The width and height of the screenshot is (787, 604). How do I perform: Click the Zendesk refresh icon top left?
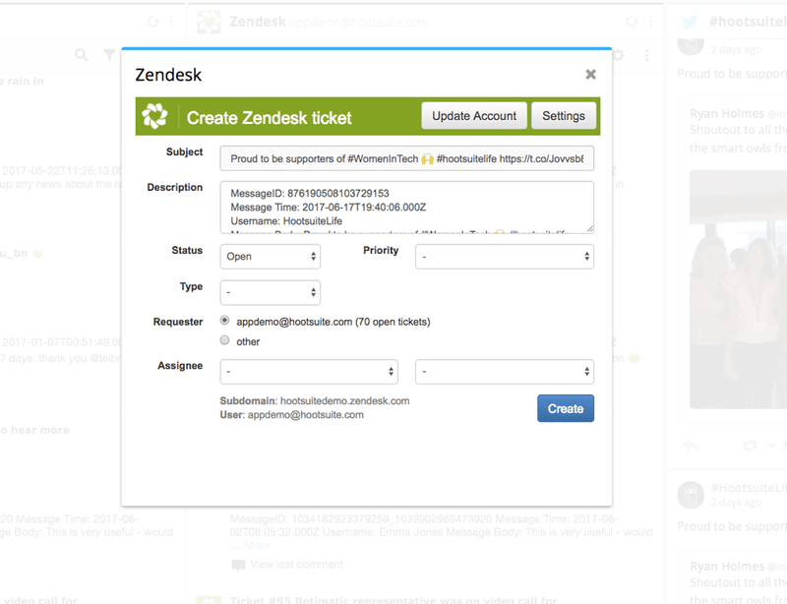[x=632, y=21]
